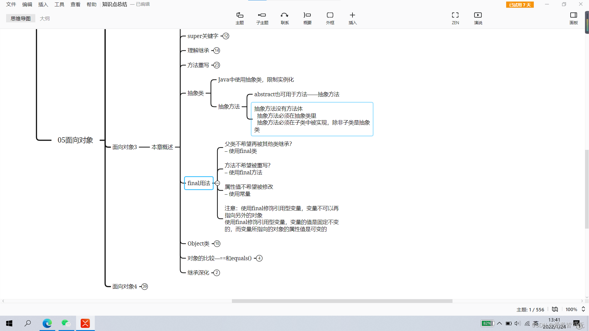Click the zoom level stepper arrows
Screen dimensions: 589x331
pyautogui.click(x=583, y=309)
